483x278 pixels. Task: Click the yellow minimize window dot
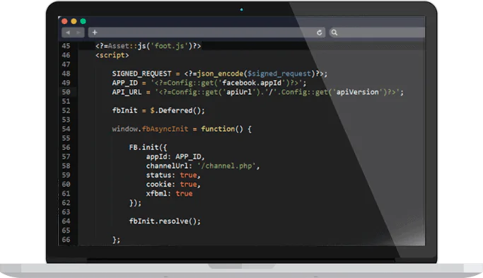pyautogui.click(x=74, y=21)
